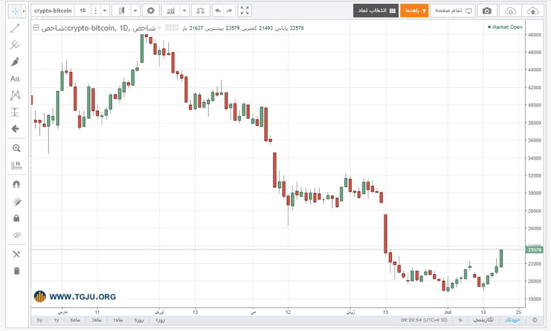Select the 3-month range ماه3
The image size is (551, 331).
[96, 320]
